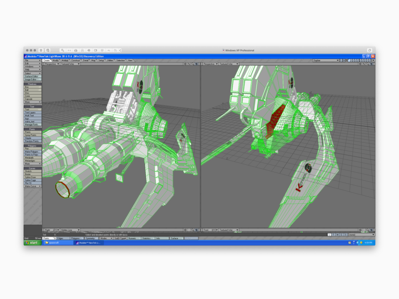Switch to the Utilities tab

(x=110, y=60)
